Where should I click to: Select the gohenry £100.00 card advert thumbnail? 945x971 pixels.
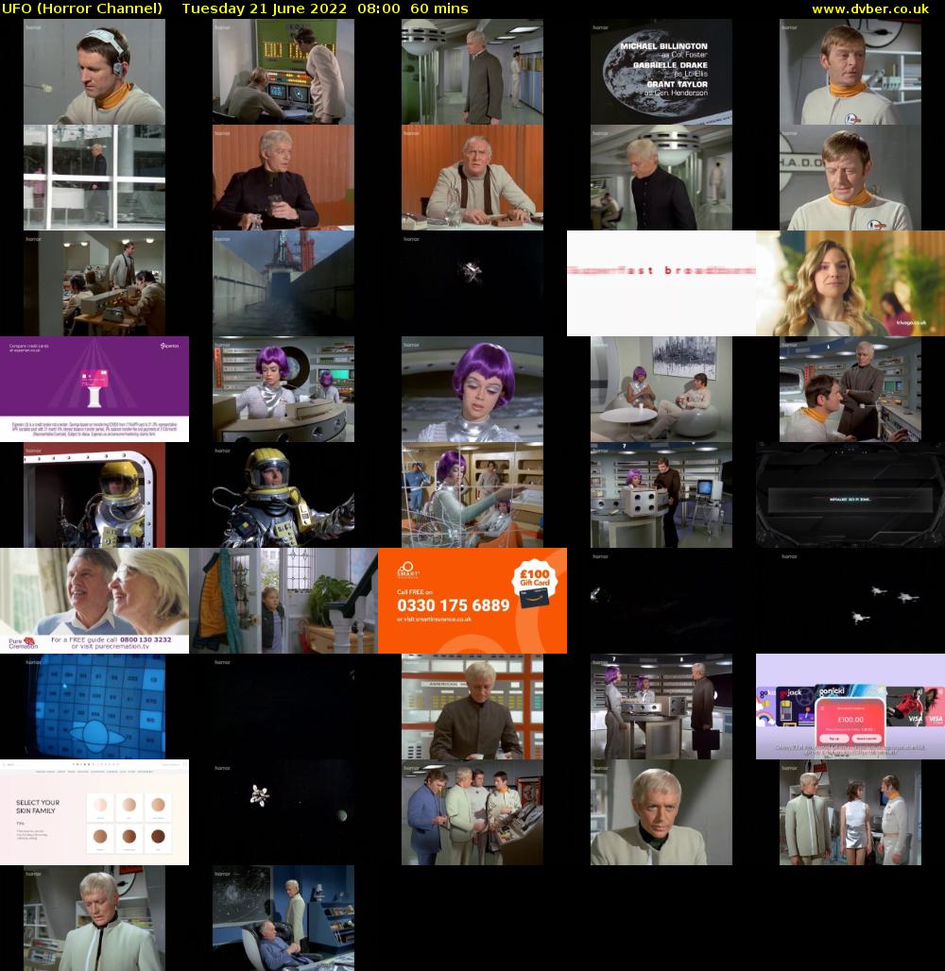pos(850,707)
